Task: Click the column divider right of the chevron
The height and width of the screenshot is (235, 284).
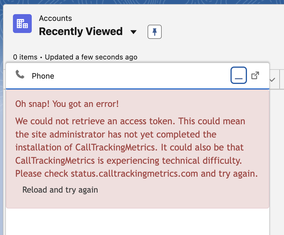Action: tap(280, 80)
